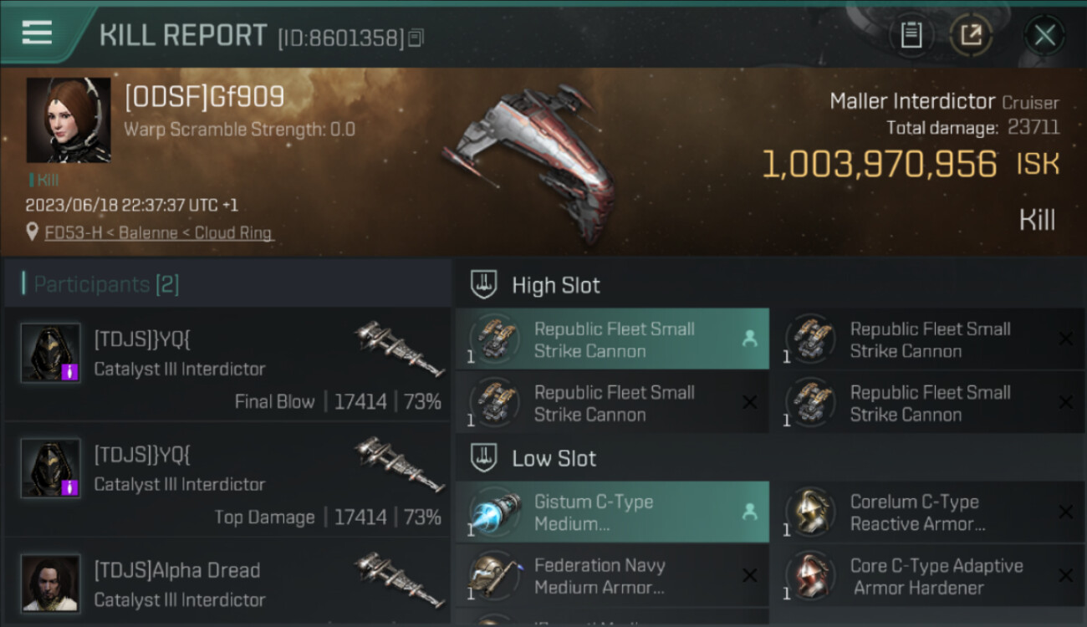Viewport: 1087px width, 627px height.
Task: Click the Top Damage participant portrait
Action: 51,468
